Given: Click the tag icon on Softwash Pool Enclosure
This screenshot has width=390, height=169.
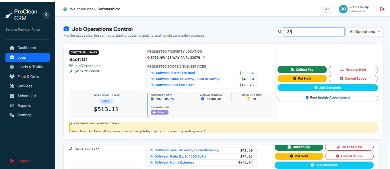Looking at the screenshot, I should (x=153, y=85).
